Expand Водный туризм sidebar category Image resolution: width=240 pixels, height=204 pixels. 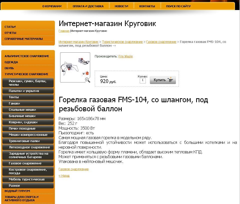[x=17, y=191]
